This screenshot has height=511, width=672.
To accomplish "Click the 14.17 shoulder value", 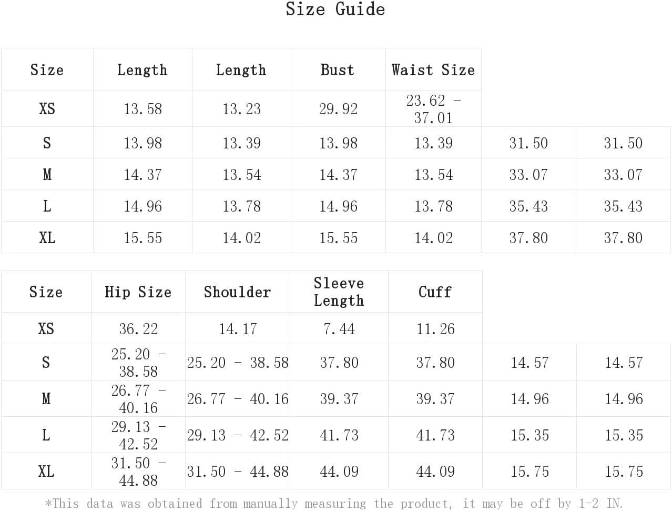I will click(x=238, y=328).
